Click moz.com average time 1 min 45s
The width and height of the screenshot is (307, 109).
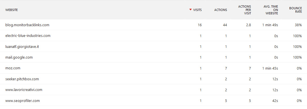(270, 68)
